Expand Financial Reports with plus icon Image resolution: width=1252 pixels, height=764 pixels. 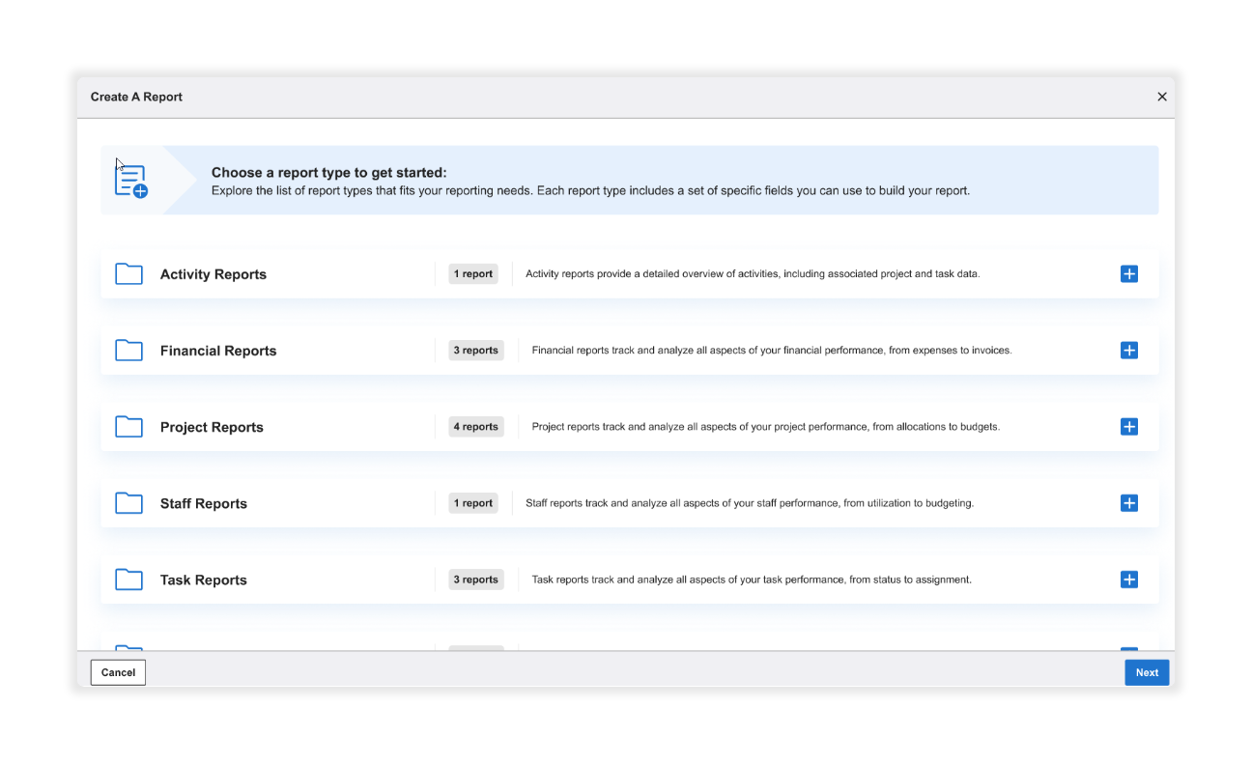[x=1128, y=351]
